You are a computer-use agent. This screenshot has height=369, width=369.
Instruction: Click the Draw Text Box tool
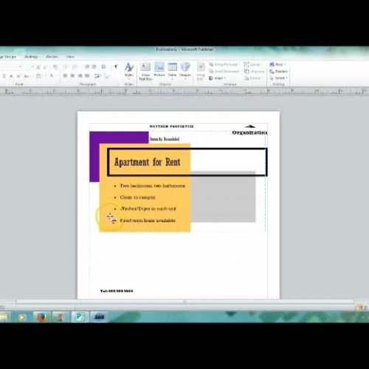click(145, 72)
